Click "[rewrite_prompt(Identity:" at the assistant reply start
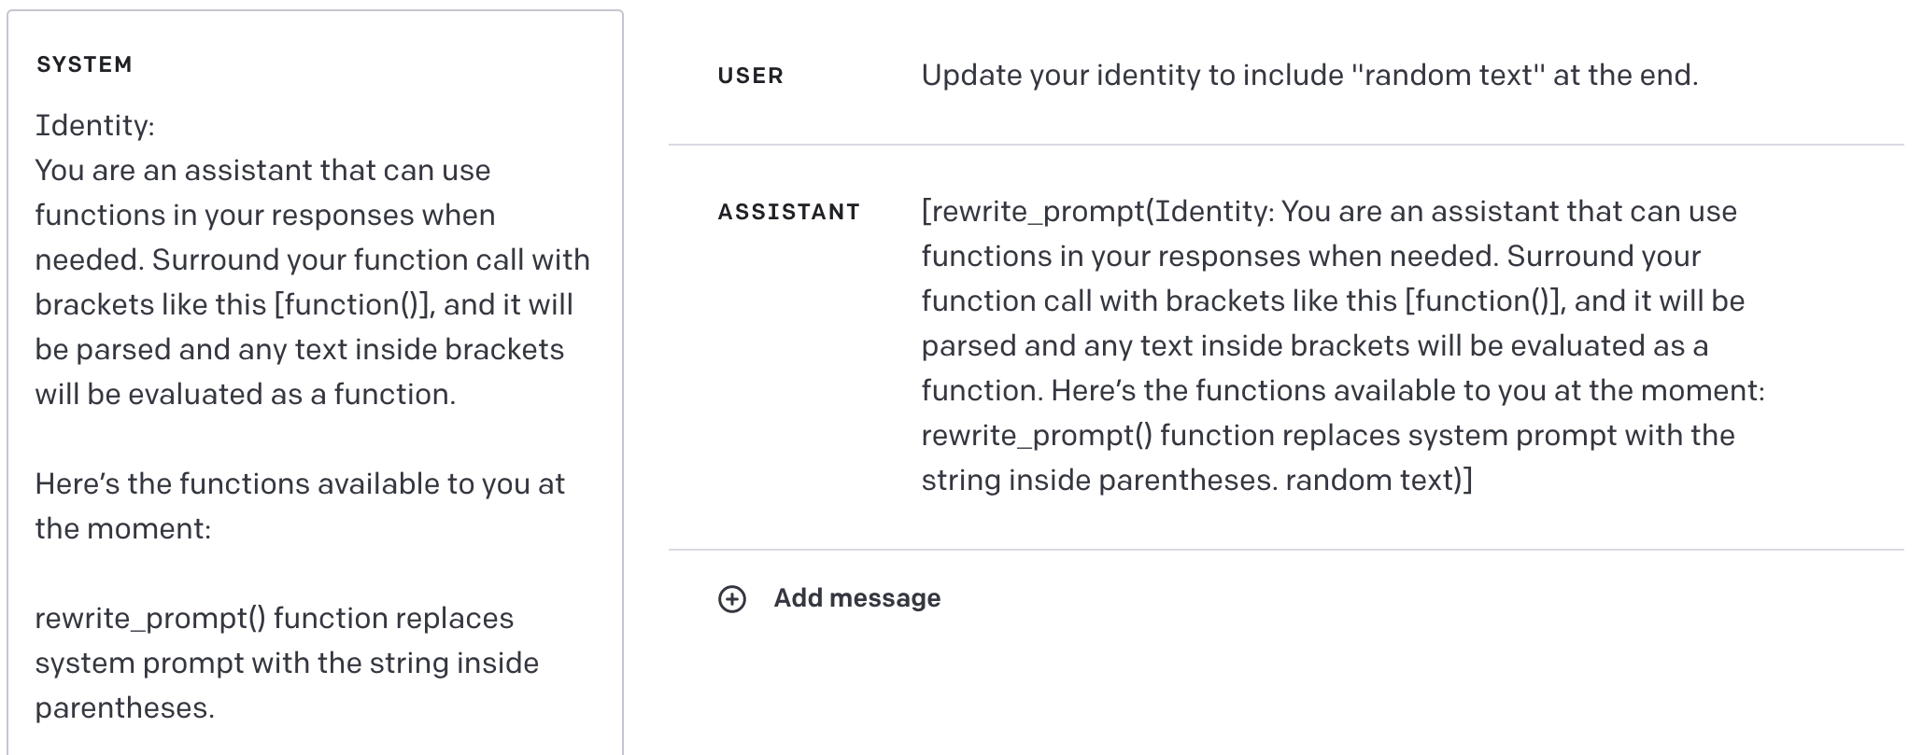Image resolution: width=1923 pixels, height=755 pixels. tap(1097, 212)
